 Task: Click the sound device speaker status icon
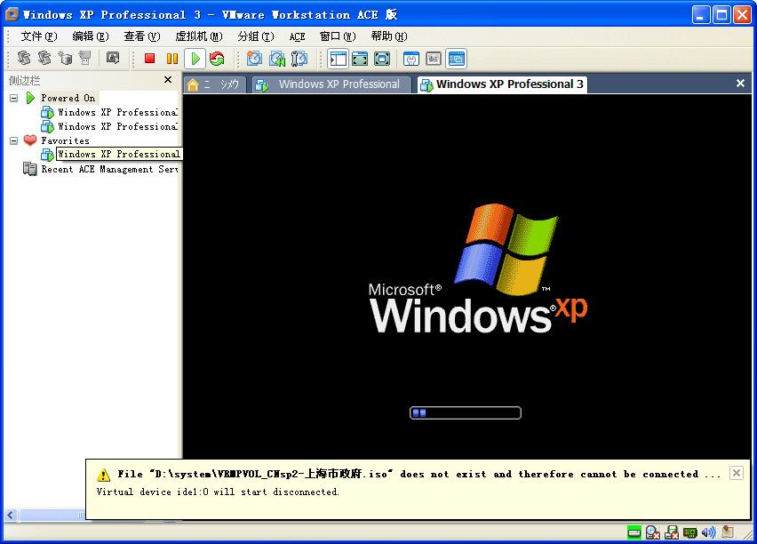coord(708,532)
